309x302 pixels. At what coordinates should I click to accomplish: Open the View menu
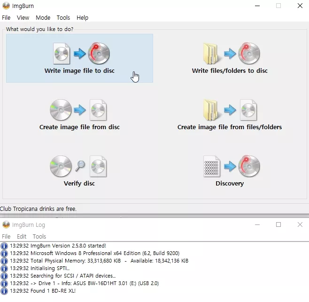[23, 18]
